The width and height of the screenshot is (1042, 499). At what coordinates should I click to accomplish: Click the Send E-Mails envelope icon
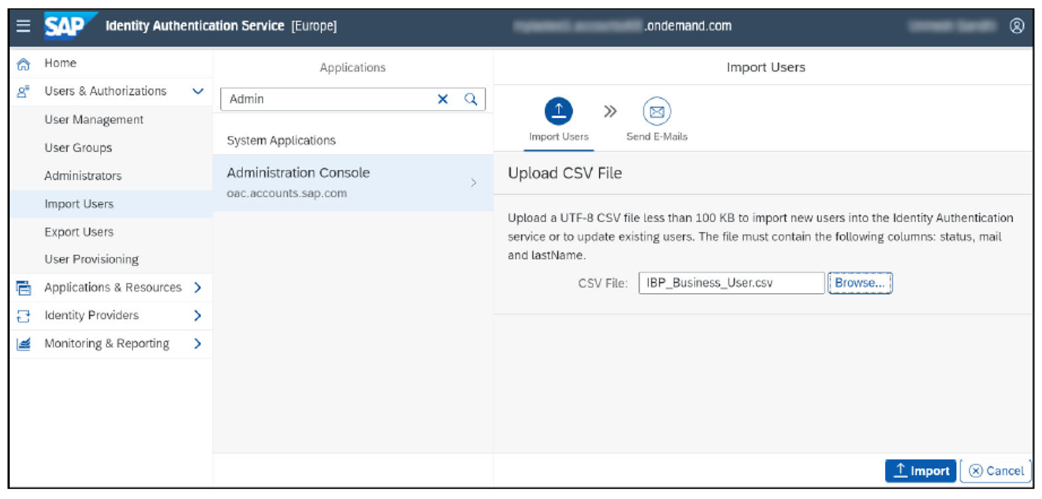click(656, 110)
